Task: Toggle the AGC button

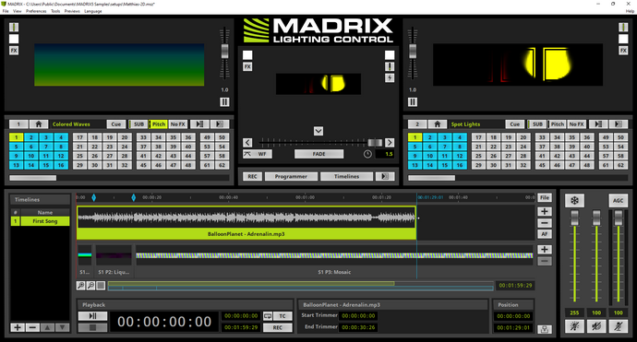Action: 618,200
